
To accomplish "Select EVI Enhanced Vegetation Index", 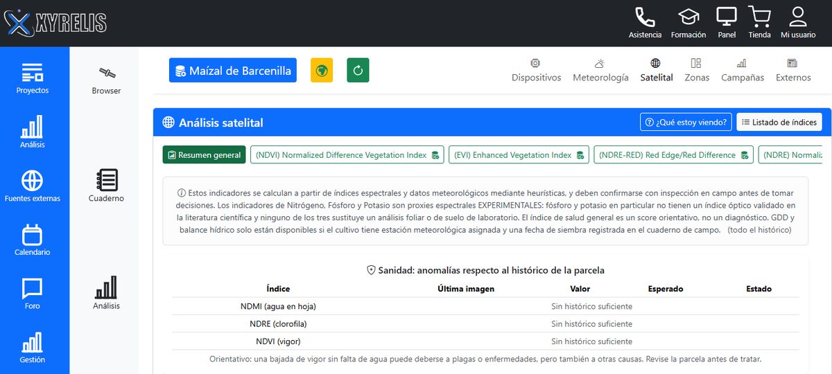I will (519, 155).
